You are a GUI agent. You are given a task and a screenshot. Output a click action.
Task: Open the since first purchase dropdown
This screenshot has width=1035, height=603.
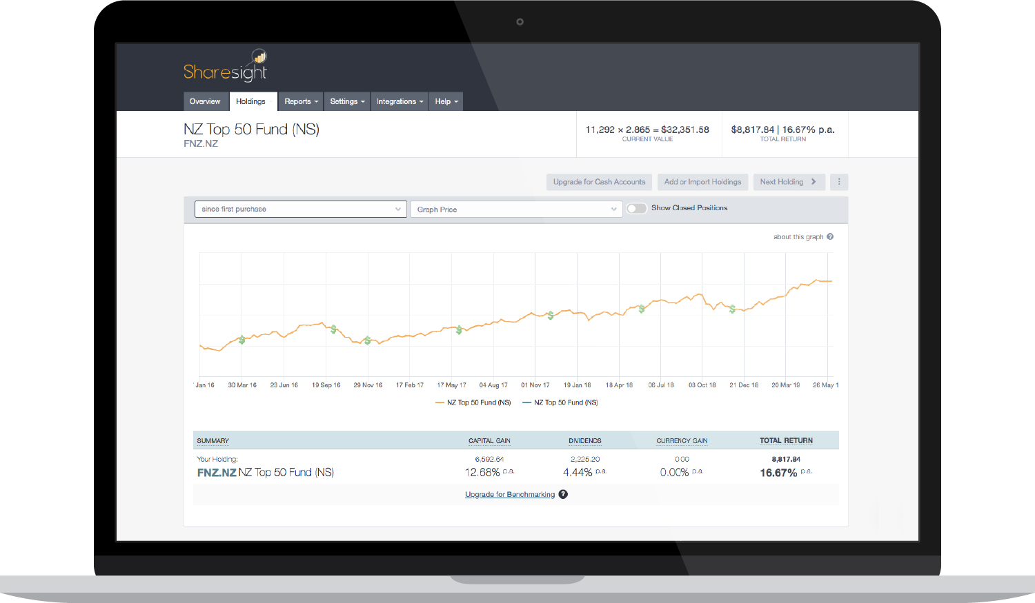pos(301,209)
